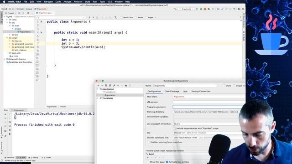The width and height of the screenshot is (292, 164).
Task: Start debugging with the green bug icon
Action: tap(201, 9)
